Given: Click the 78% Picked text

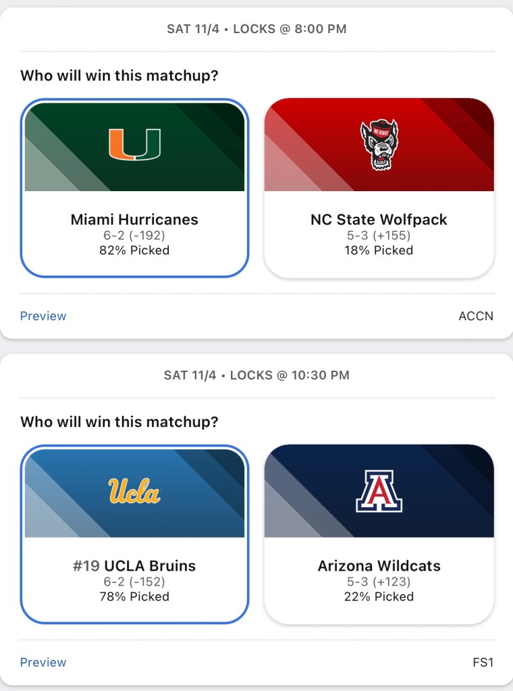Looking at the screenshot, I should (x=134, y=596).
